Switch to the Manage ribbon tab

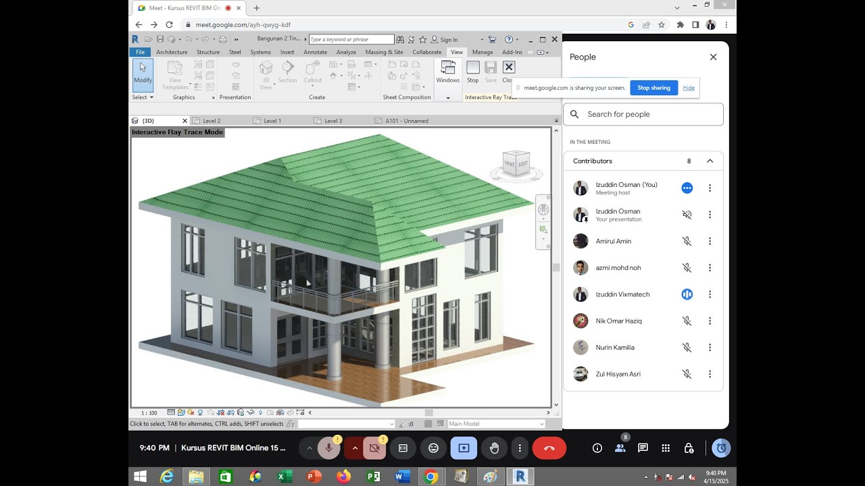pyautogui.click(x=483, y=52)
